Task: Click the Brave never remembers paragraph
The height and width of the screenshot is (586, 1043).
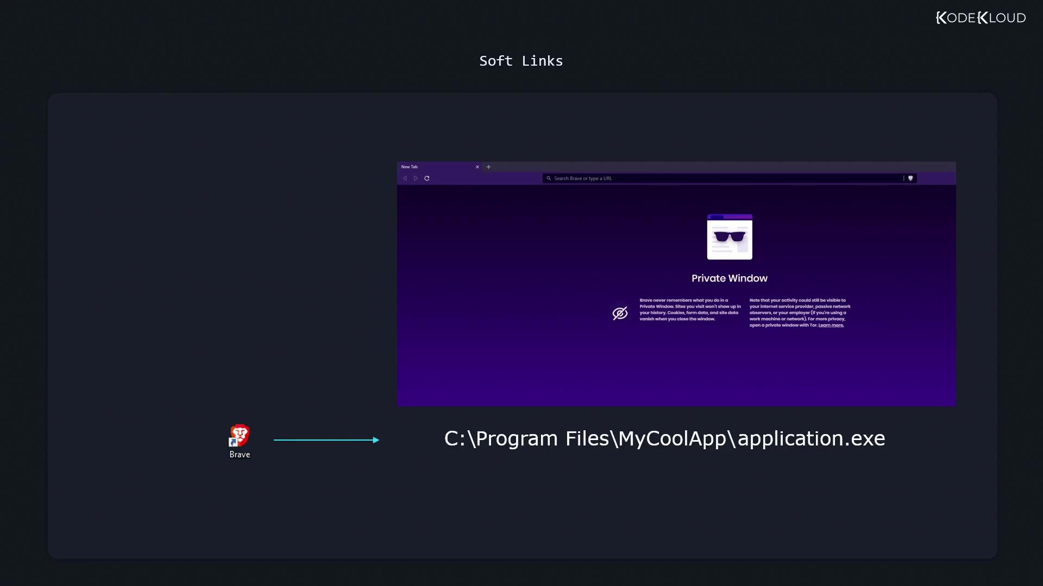Action: tap(689, 310)
